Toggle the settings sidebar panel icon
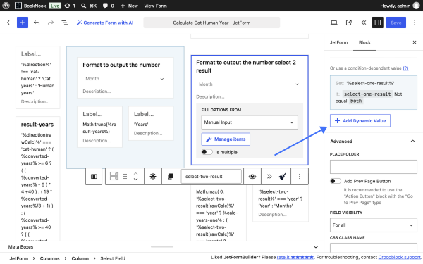Viewport: 423px width, 264px height. 378,23
